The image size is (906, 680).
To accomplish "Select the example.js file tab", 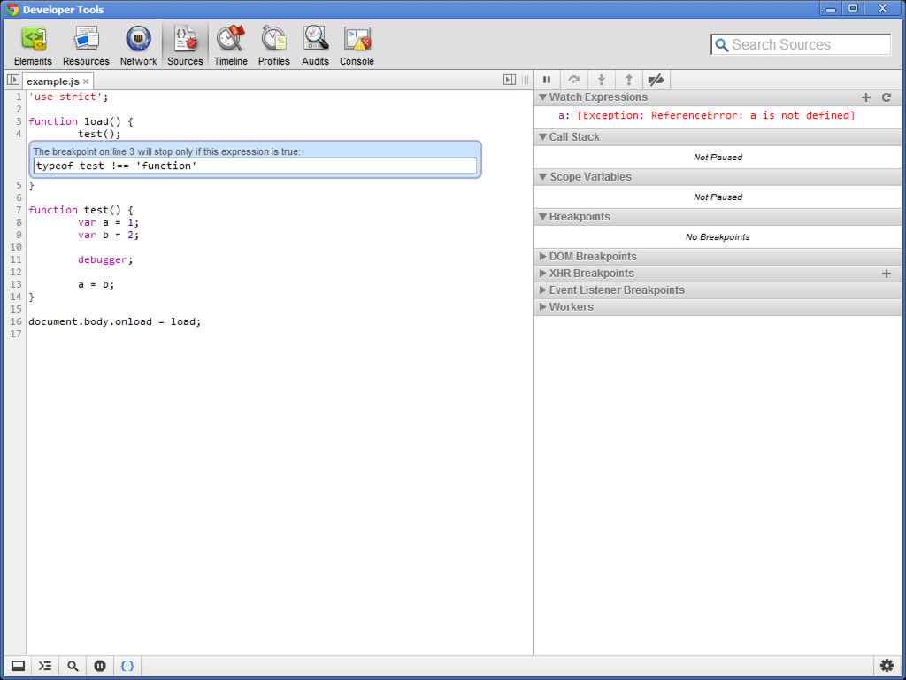I will pyautogui.click(x=52, y=81).
